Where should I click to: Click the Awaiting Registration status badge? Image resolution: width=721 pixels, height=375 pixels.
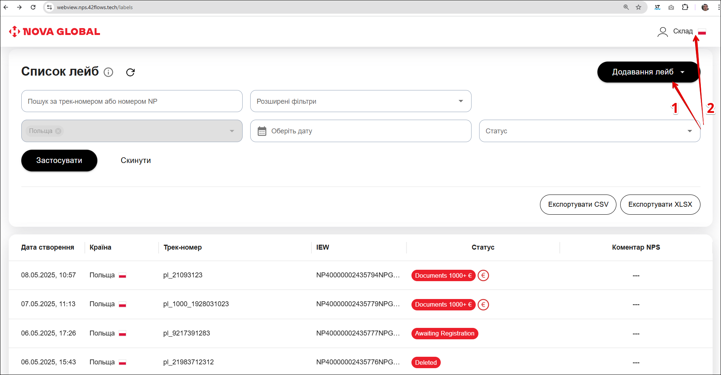click(x=444, y=334)
